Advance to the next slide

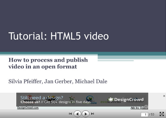pos(86,114)
